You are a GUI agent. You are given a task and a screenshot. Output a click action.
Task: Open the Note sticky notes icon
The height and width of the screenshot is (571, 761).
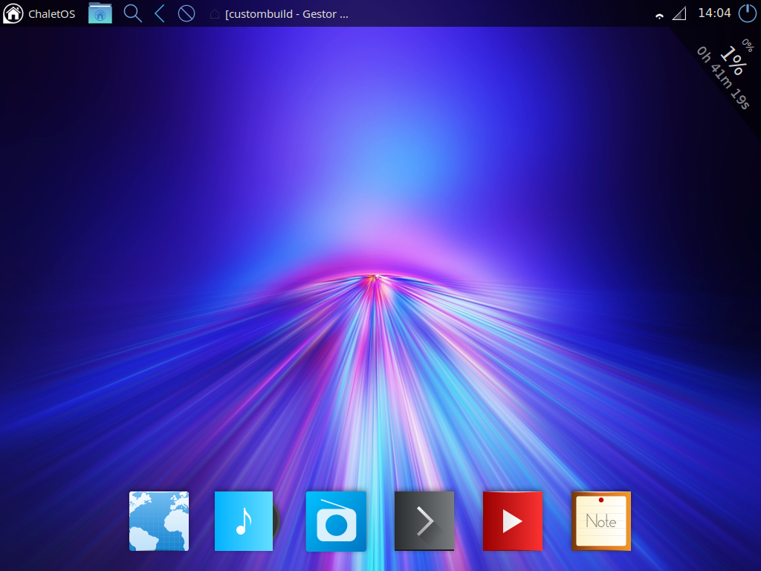point(600,521)
